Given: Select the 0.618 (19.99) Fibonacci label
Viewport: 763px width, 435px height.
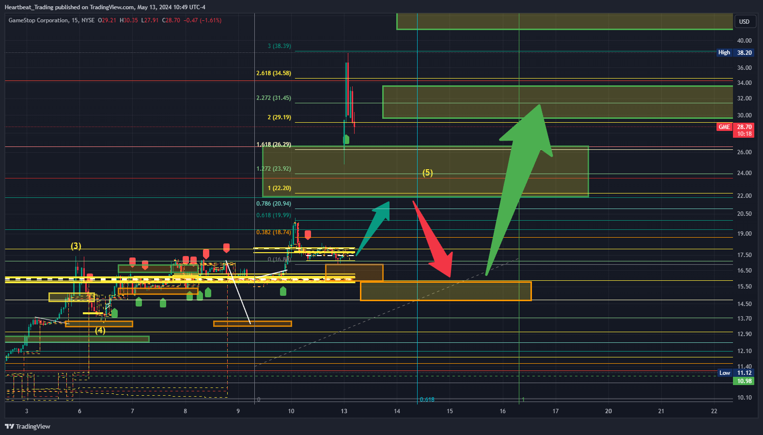Looking at the screenshot, I should pos(274,215).
